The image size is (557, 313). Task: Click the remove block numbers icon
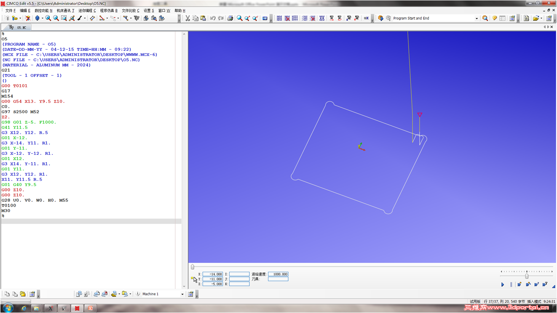click(287, 18)
